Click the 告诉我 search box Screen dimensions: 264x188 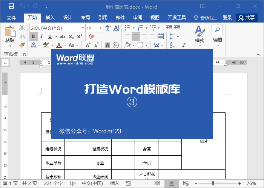[x=206, y=18]
